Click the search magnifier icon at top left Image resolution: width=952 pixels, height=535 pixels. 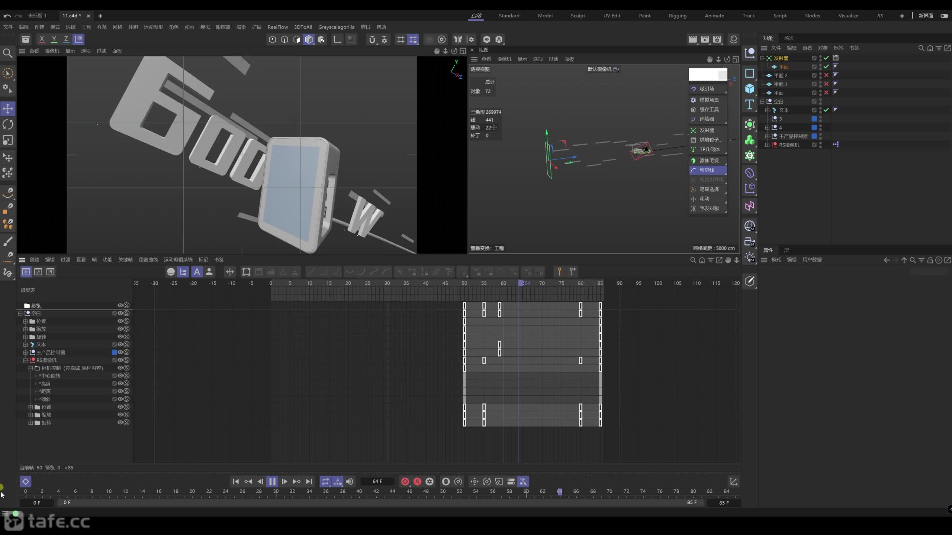[x=7, y=53]
